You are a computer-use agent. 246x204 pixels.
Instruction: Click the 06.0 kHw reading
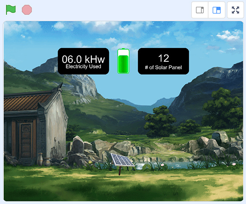click(x=83, y=59)
